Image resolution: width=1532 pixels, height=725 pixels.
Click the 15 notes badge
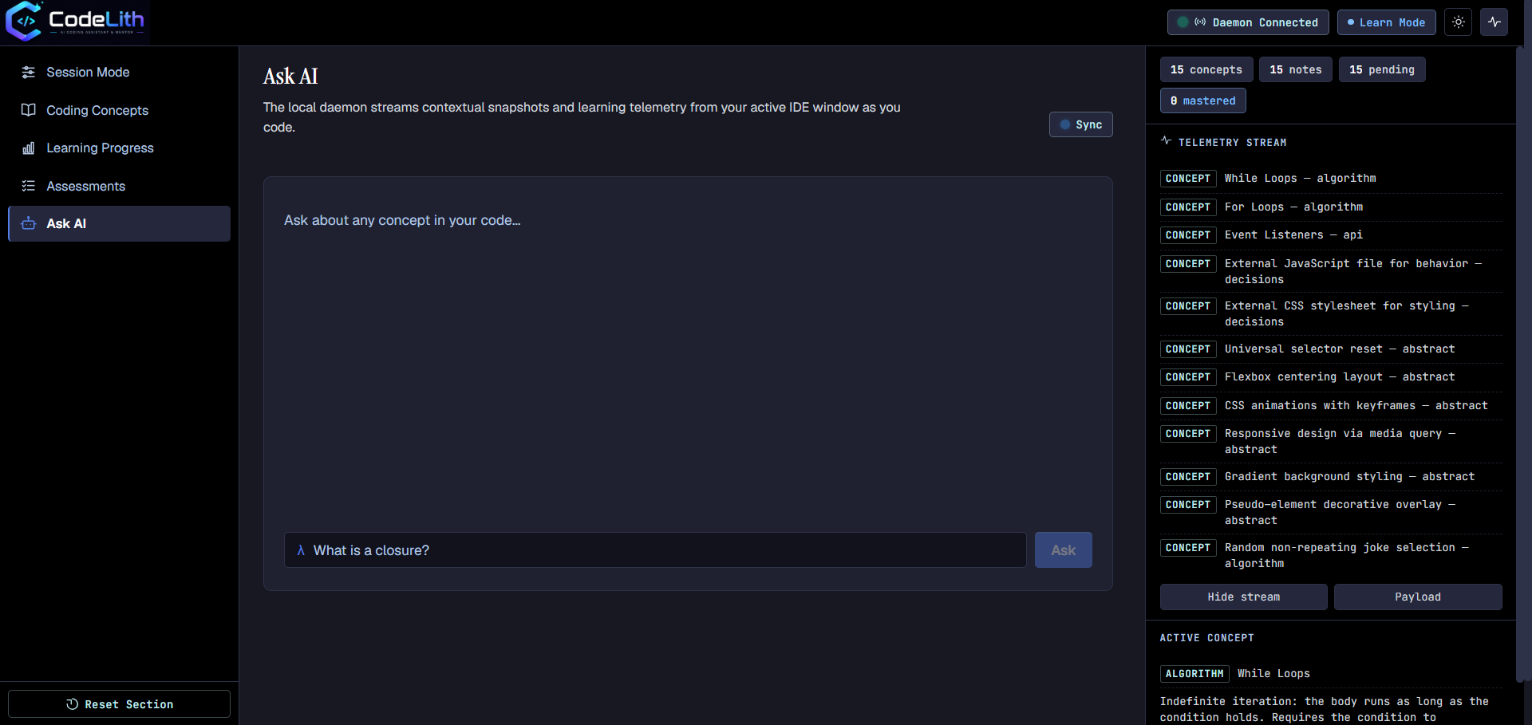[x=1295, y=70]
